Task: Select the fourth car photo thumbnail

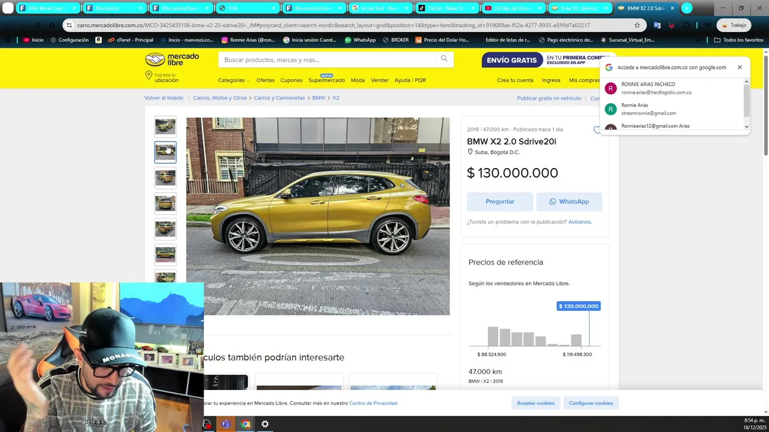Action: pos(165,203)
